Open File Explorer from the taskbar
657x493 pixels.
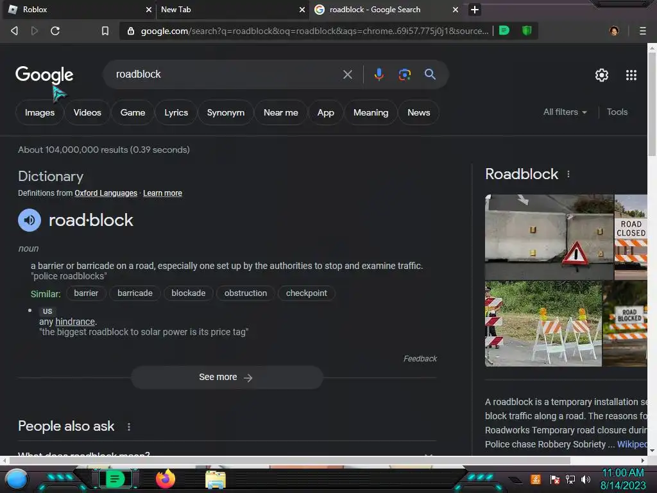[x=216, y=480]
